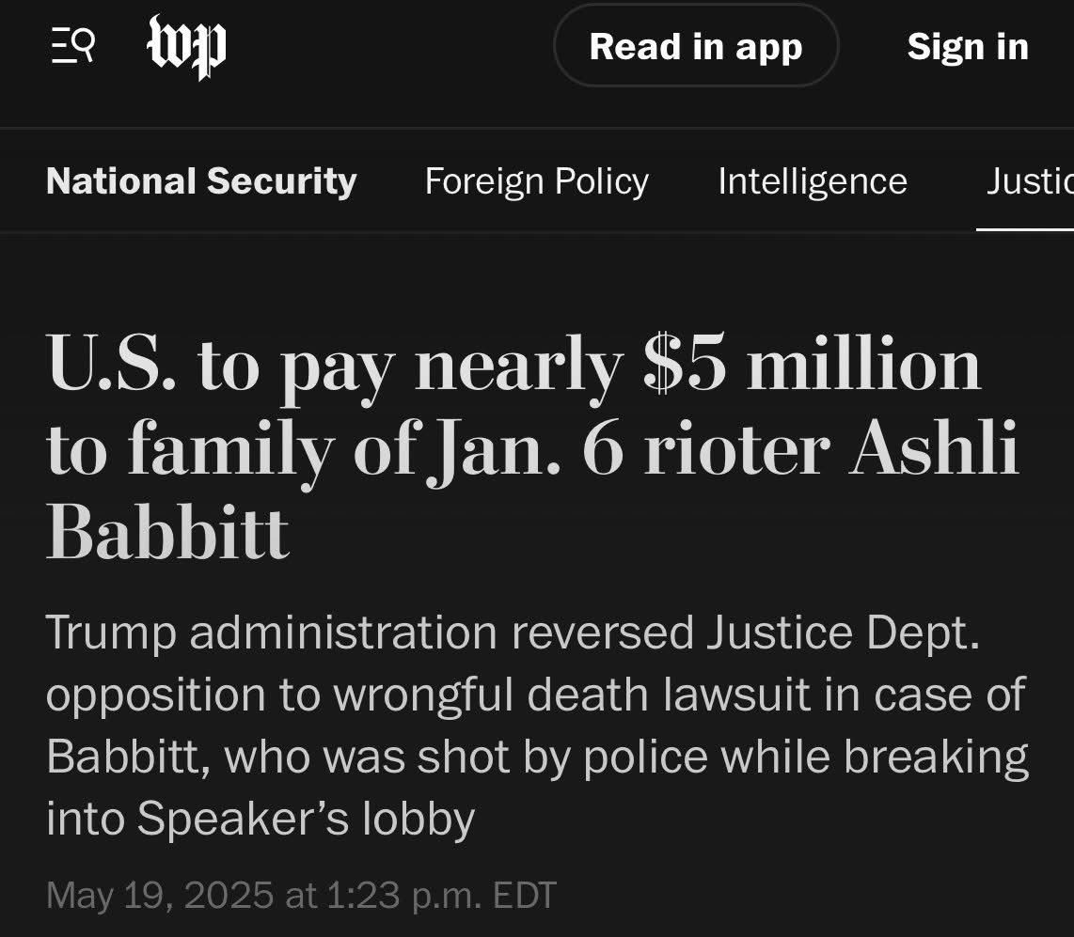Switch to the Foreign Policy tab
This screenshot has height=937, width=1074.
536,180
